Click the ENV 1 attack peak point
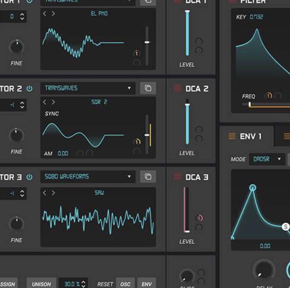The image size is (290, 288). click(253, 188)
